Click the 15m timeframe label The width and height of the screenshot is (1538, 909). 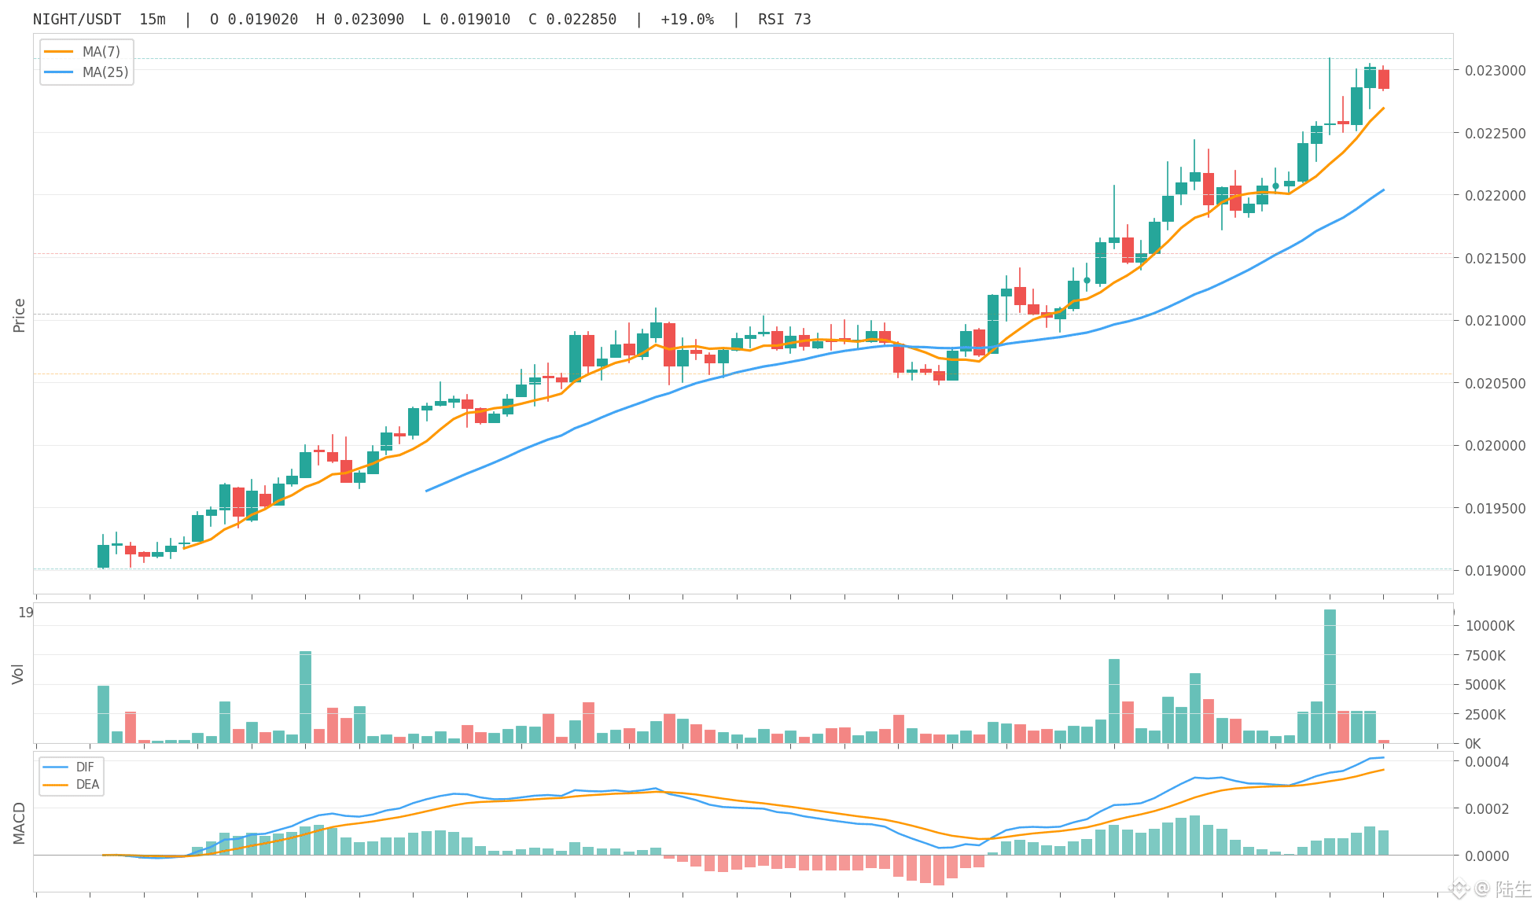pyautogui.click(x=153, y=20)
